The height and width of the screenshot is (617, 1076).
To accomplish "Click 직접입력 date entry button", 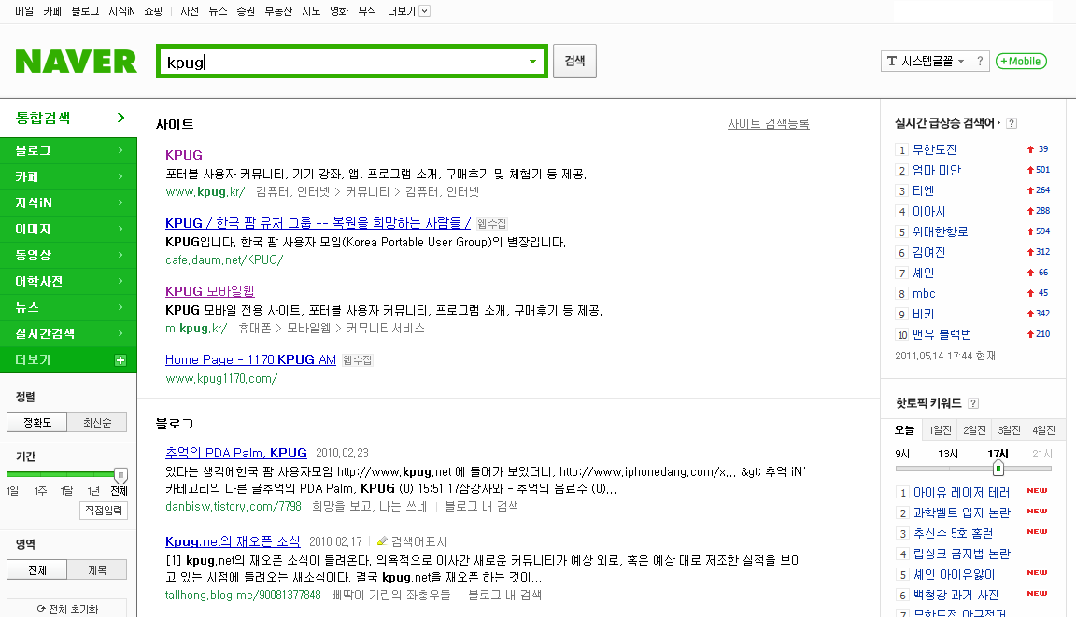I will (x=104, y=510).
